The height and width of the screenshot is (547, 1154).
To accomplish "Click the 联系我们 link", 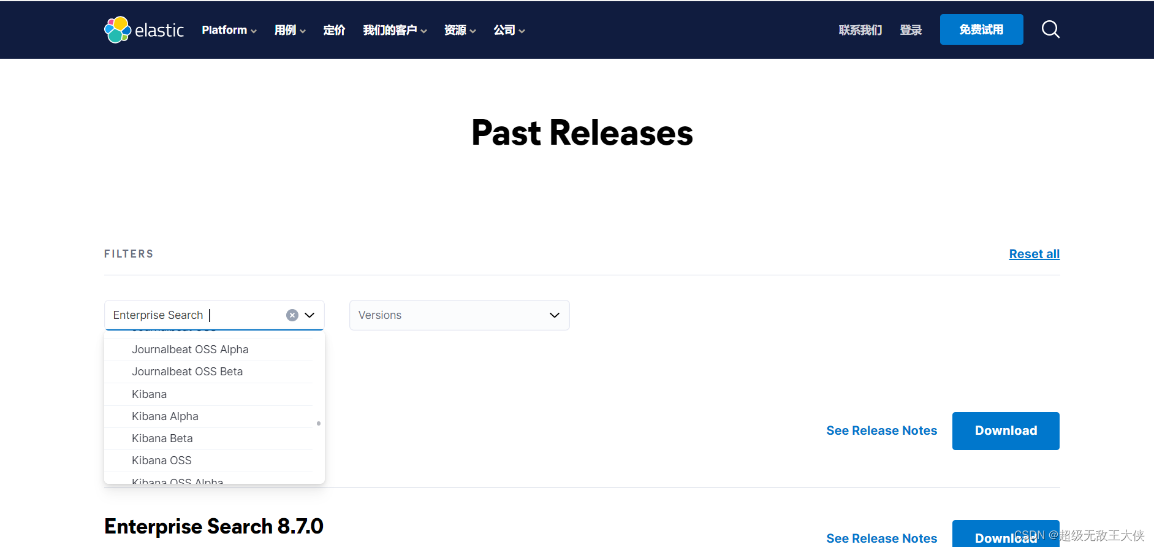I will pyautogui.click(x=860, y=30).
